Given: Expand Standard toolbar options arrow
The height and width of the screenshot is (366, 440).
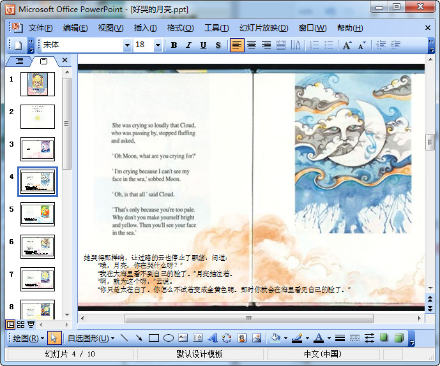Looking at the screenshot, I should tap(31, 46).
